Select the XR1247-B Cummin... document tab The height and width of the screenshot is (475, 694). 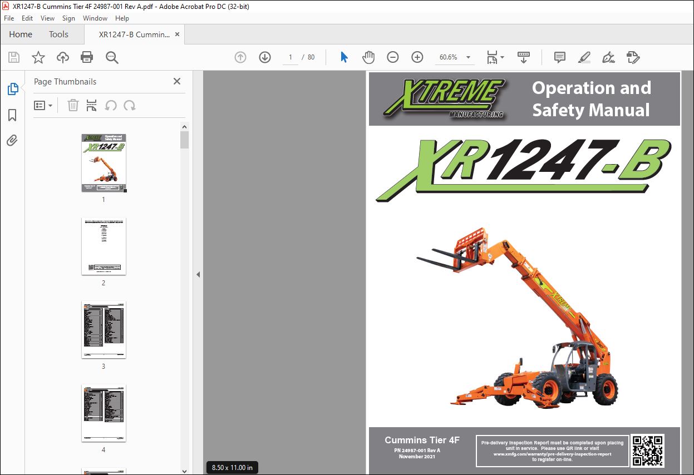coord(134,34)
